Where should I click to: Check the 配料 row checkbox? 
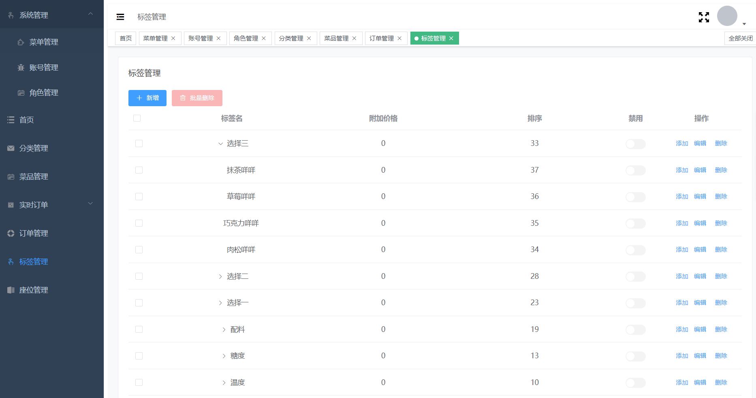(x=139, y=330)
